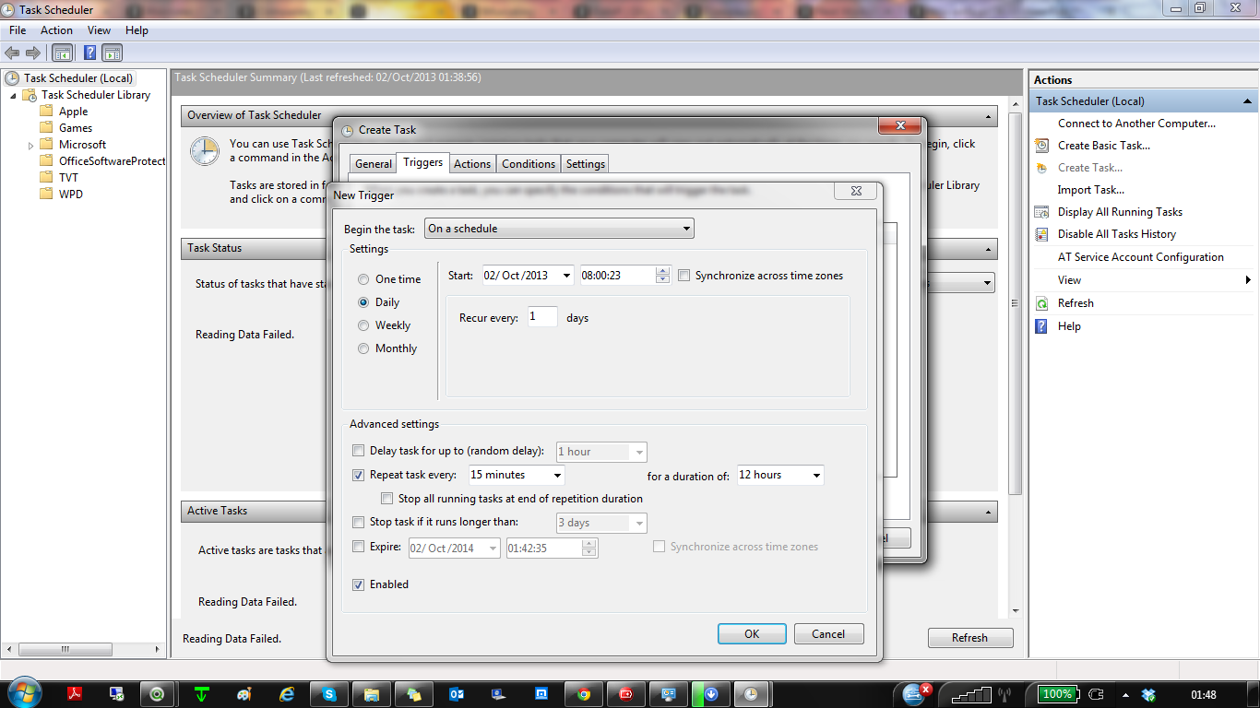This screenshot has width=1260, height=708.
Task: Click the Help icon in the Actions pane
Action: tap(1041, 326)
